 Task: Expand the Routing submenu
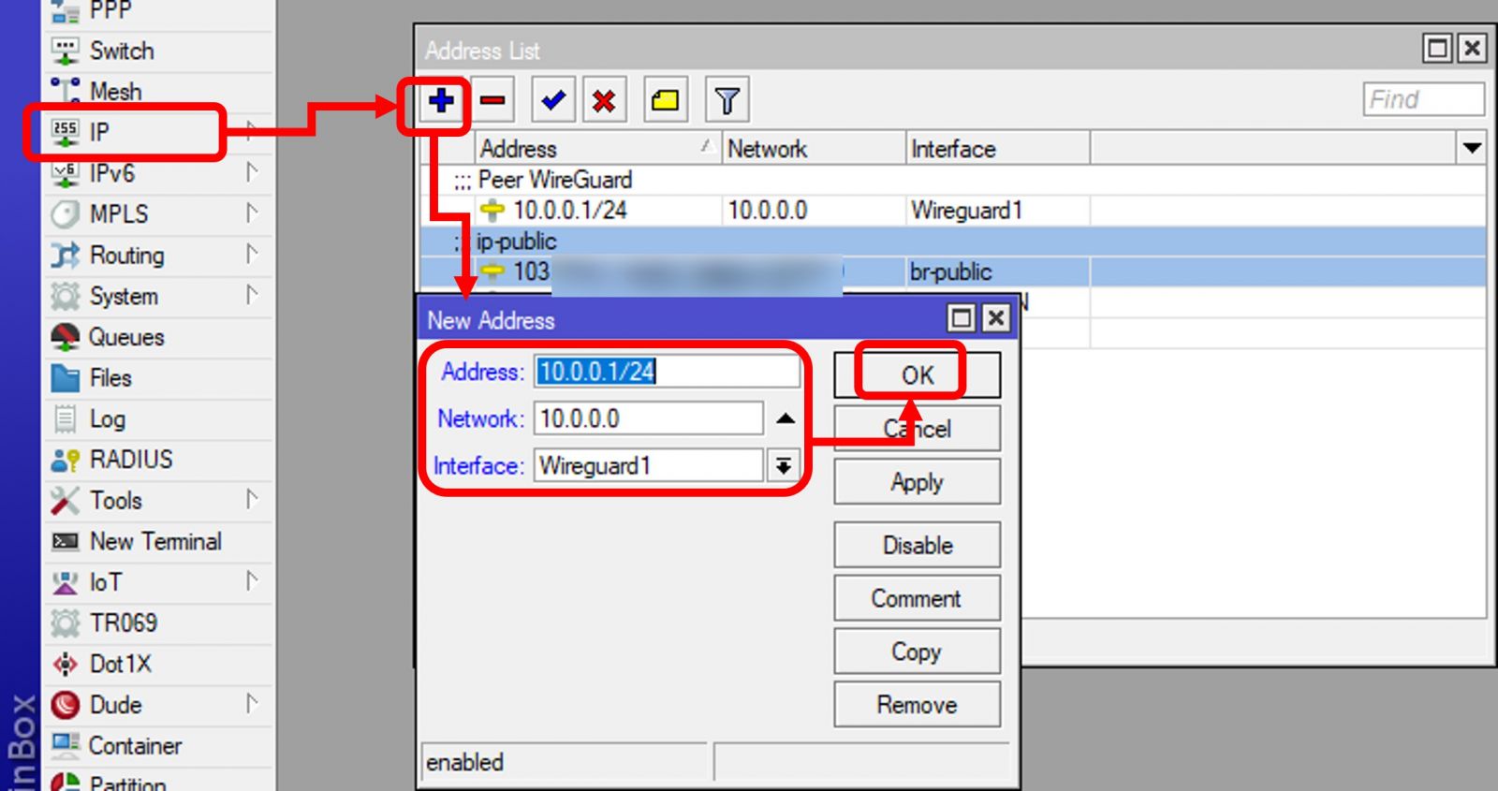coord(126,256)
